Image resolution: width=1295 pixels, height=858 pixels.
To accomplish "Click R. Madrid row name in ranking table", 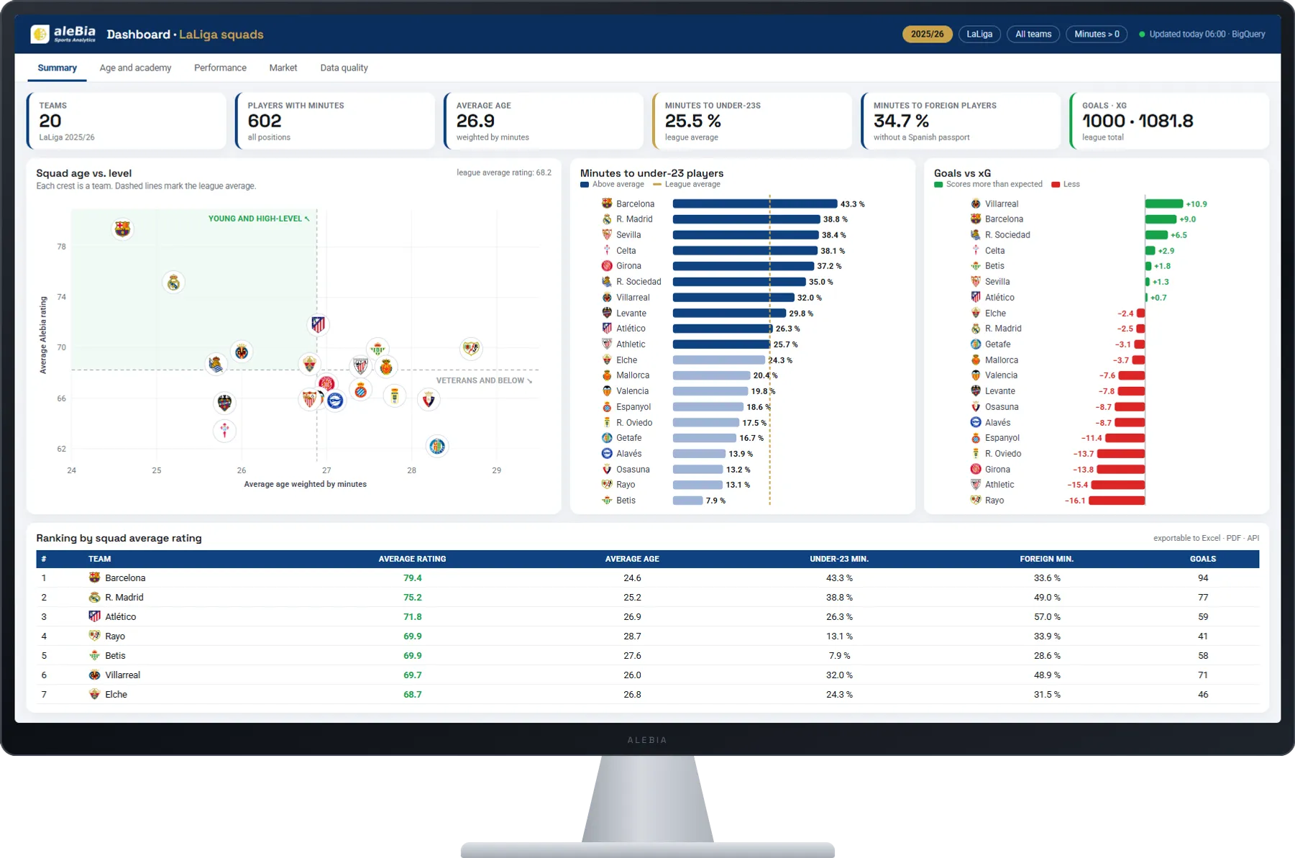I will click(124, 597).
